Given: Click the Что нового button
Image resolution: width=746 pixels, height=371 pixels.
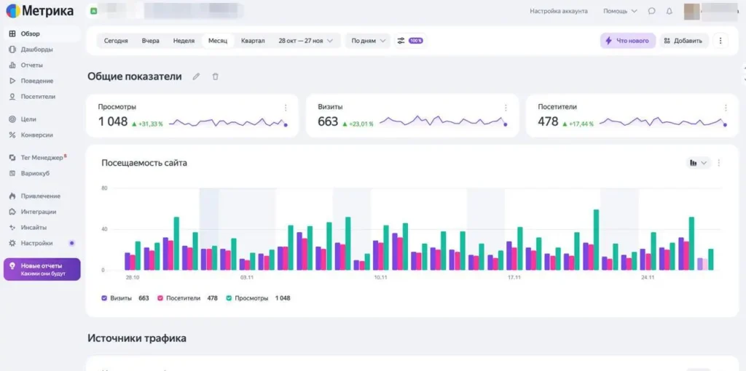Looking at the screenshot, I should tap(627, 41).
